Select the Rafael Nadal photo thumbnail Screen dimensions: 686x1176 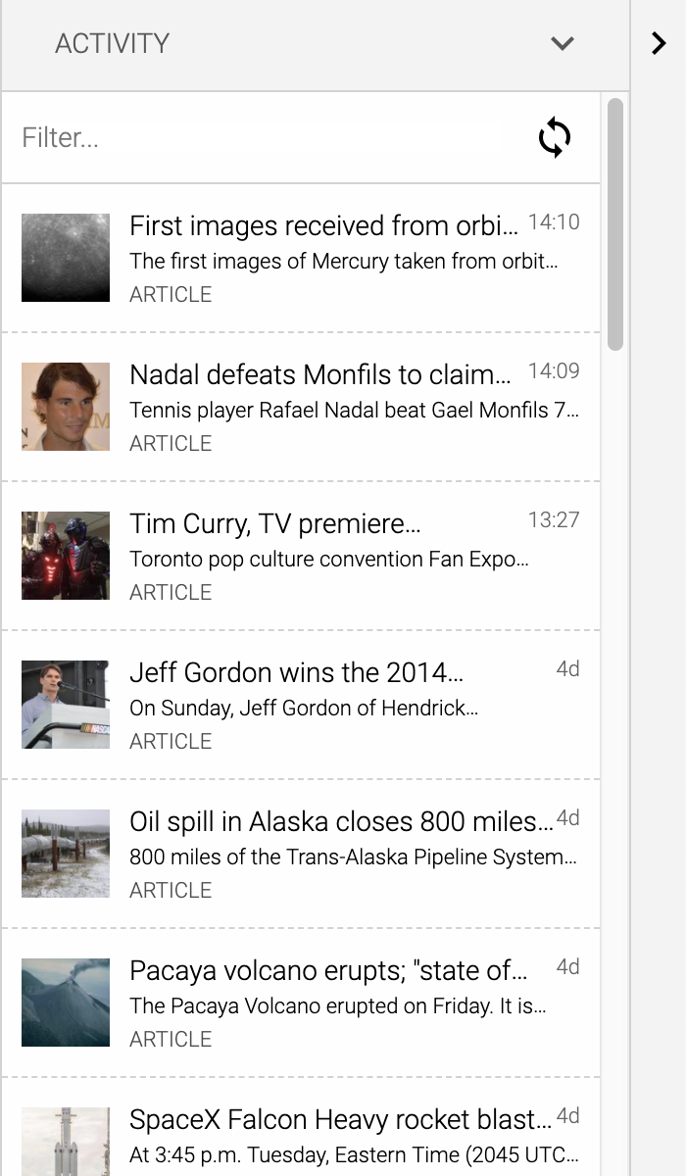[66, 407]
